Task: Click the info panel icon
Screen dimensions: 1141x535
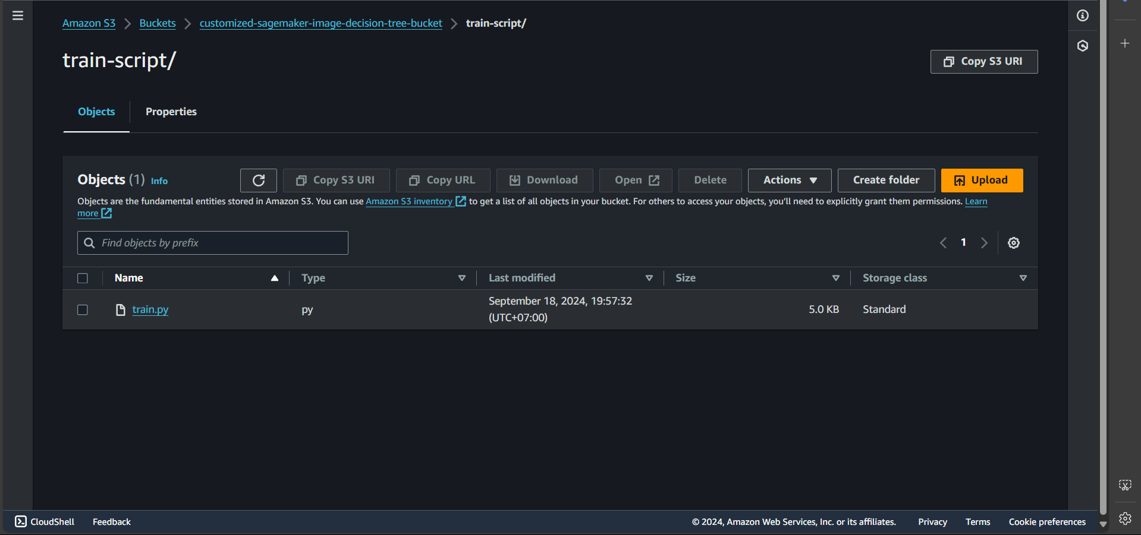Action: tap(1083, 15)
